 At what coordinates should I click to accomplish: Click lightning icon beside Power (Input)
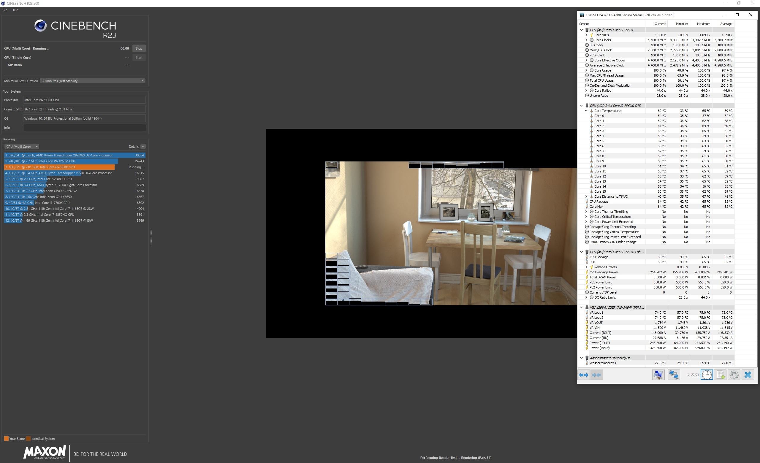click(x=587, y=348)
